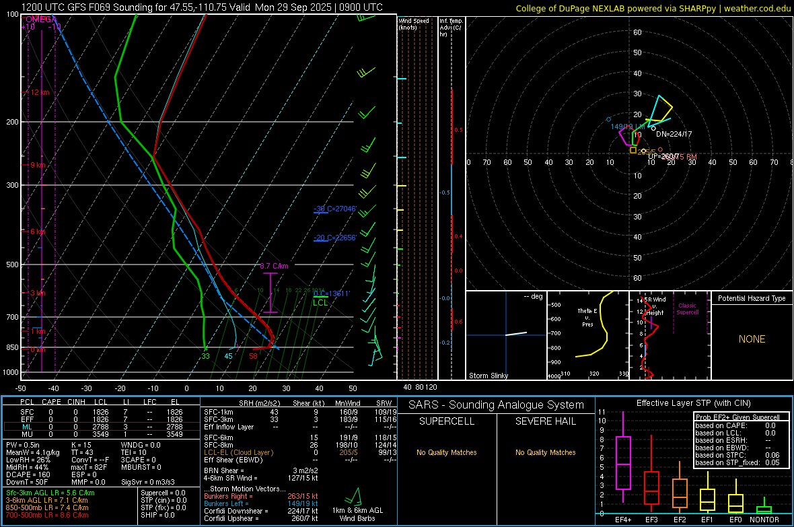This screenshot has width=794, height=527.
Task: Click the CAPE column header
Action: tap(51, 402)
